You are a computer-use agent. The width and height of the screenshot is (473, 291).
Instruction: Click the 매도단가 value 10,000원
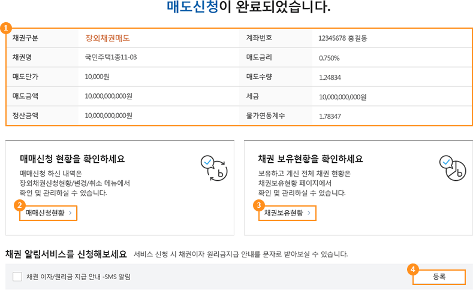pos(97,77)
